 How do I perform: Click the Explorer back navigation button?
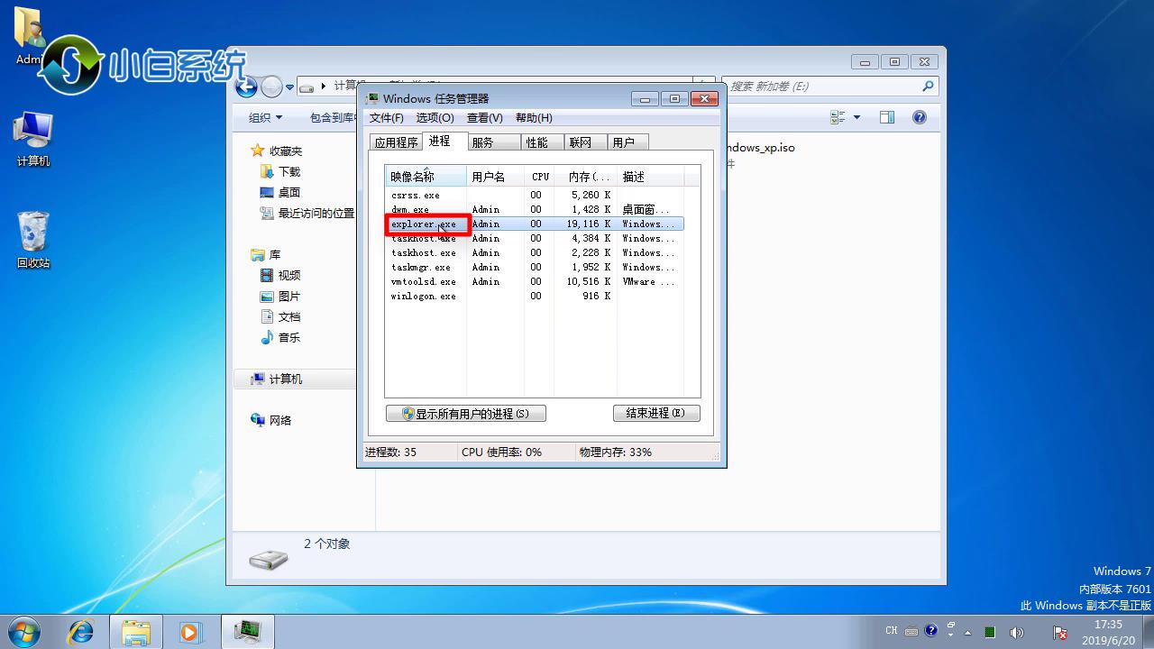point(246,87)
